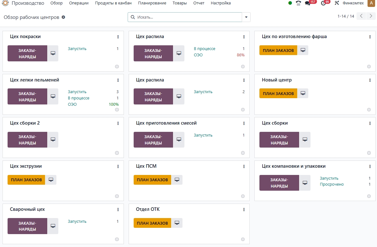Open the wrench debug tools icon

(x=337, y=3)
